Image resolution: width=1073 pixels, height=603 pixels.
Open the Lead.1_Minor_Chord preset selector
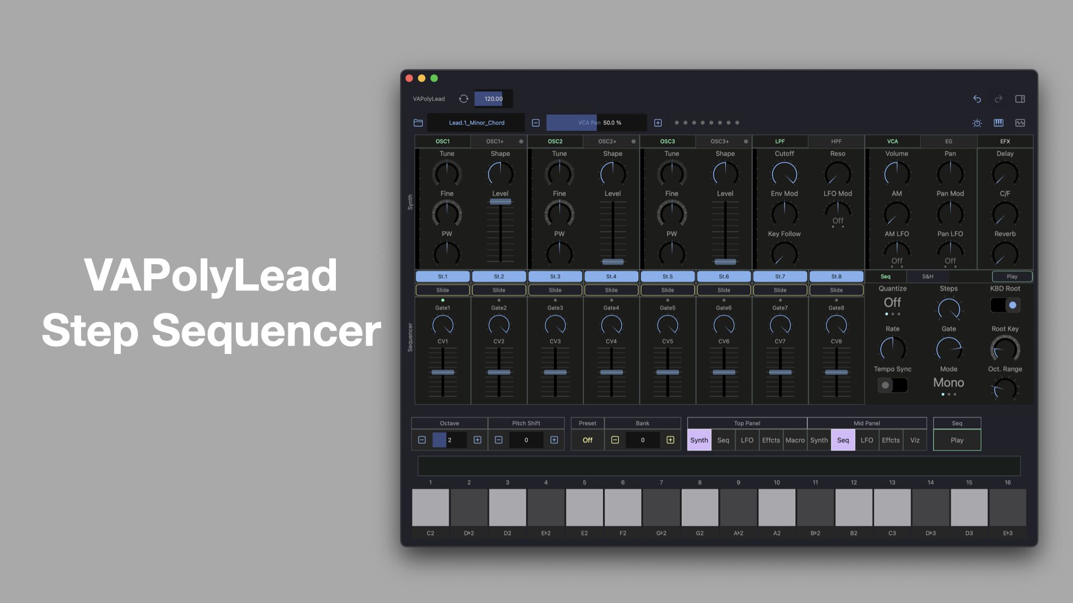476,123
